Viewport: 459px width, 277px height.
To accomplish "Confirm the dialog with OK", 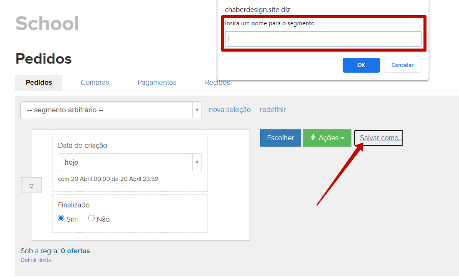I will coord(361,65).
